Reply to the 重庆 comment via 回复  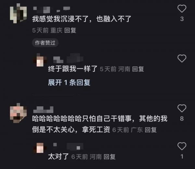[70, 30]
